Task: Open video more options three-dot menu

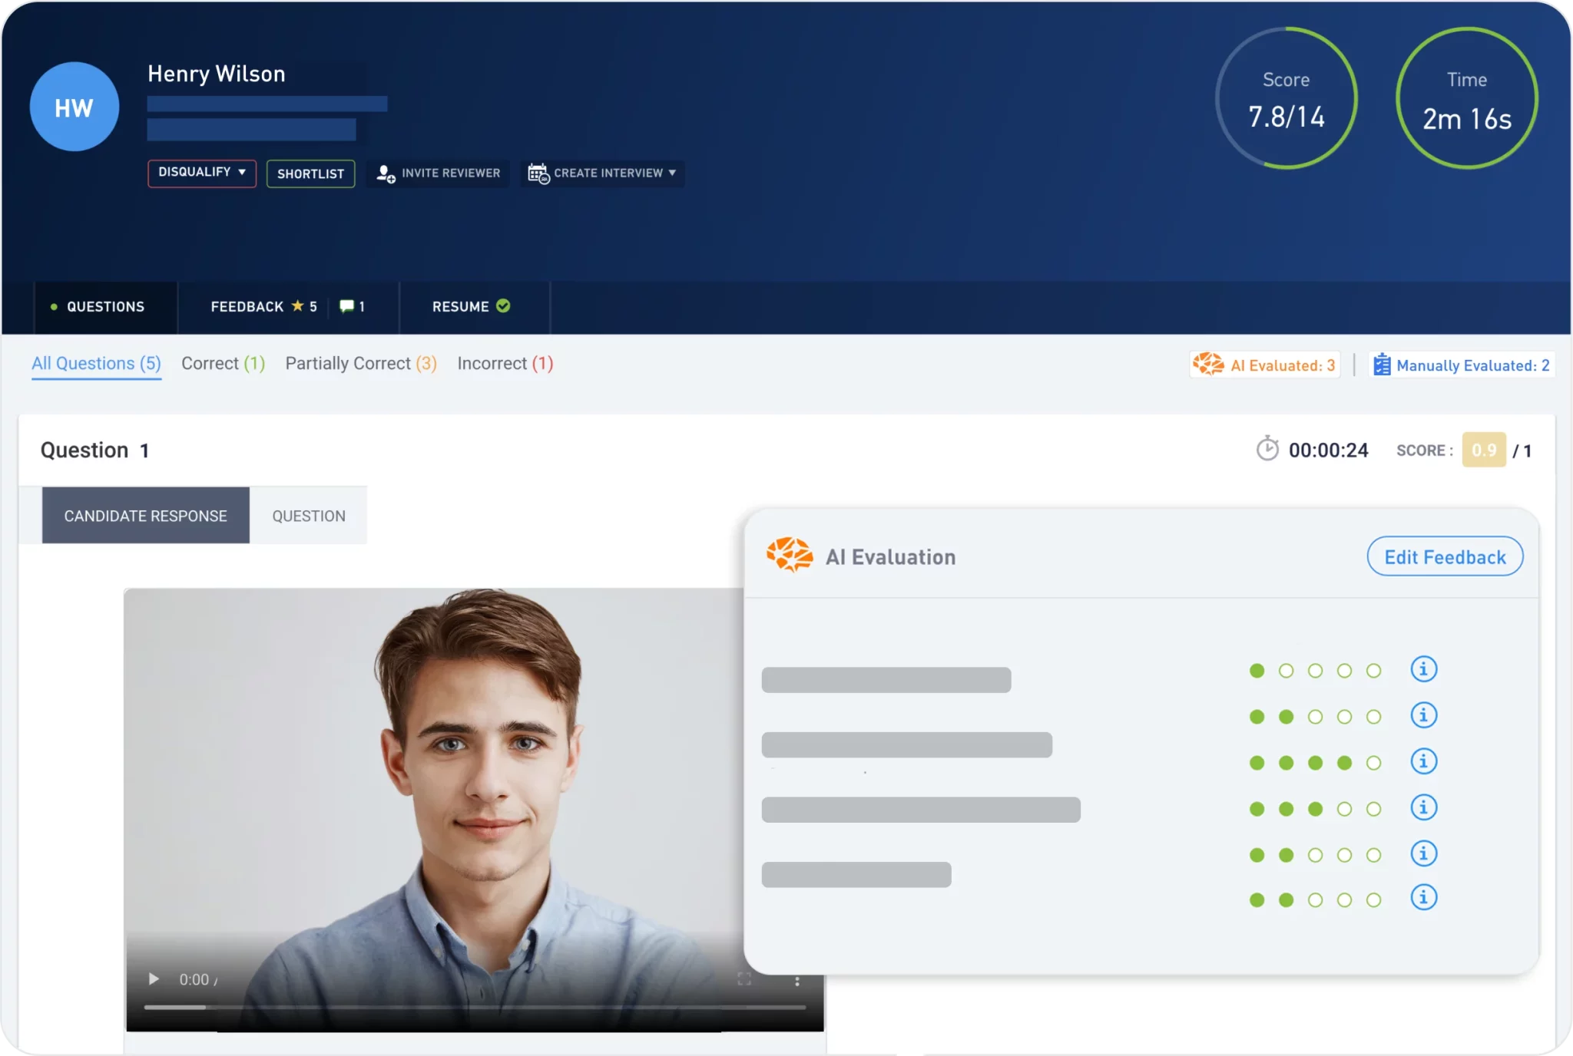Action: point(796,981)
